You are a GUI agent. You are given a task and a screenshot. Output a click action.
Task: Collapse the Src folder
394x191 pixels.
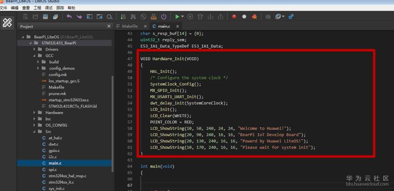(34, 131)
